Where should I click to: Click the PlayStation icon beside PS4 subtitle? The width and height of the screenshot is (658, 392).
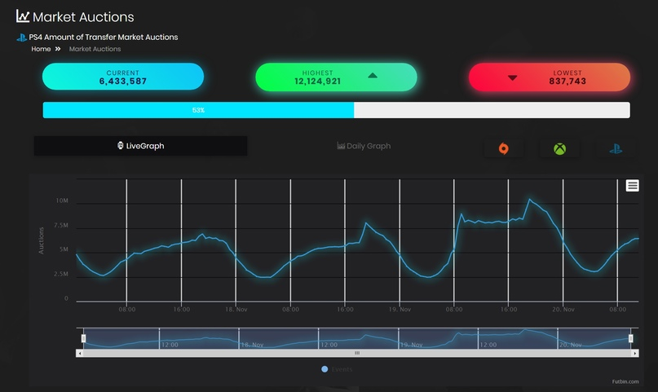tap(21, 37)
